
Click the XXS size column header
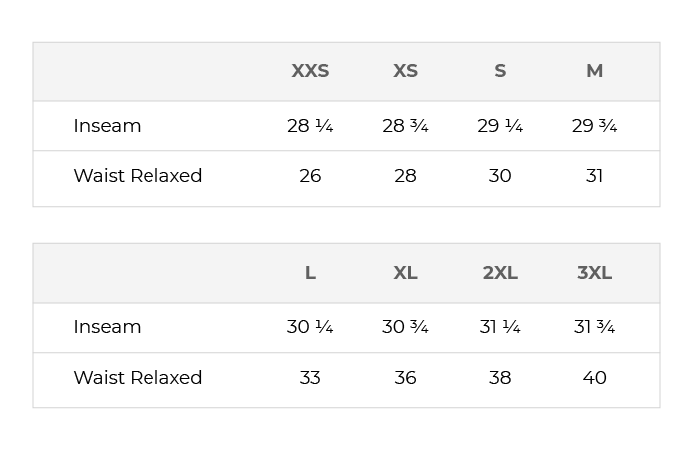pos(310,71)
